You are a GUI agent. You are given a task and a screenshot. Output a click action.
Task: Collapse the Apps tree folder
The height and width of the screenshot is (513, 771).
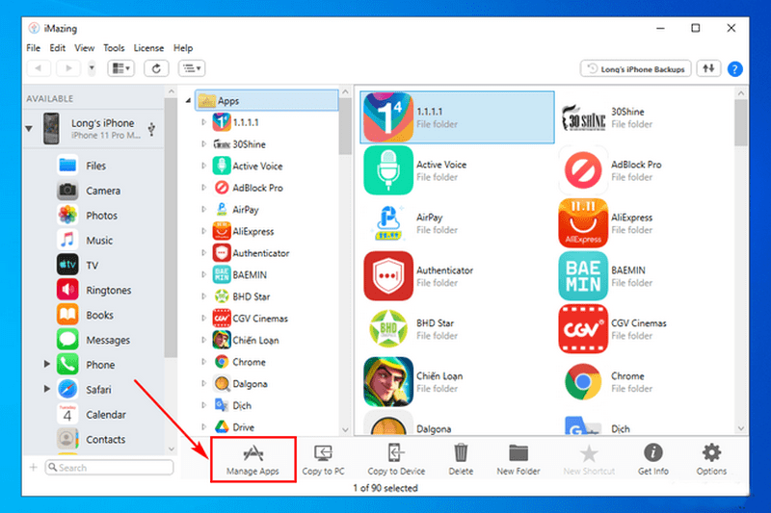(x=188, y=101)
